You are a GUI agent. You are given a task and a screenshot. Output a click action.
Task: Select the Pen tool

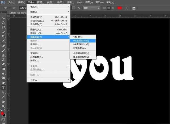pyautogui.click(x=3, y=83)
